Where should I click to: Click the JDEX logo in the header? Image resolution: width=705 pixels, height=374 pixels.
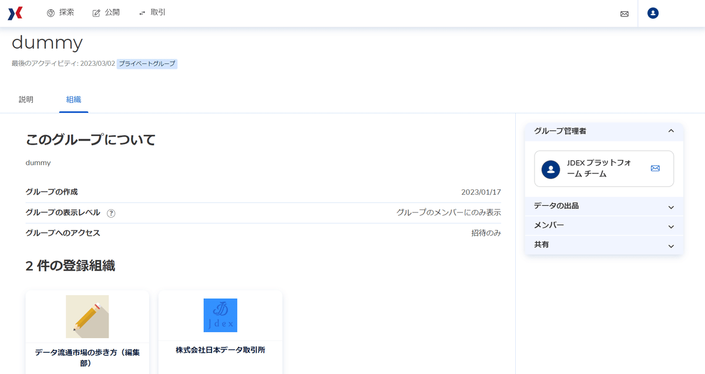(x=15, y=13)
